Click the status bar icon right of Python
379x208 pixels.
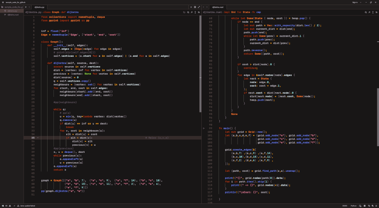pyautogui.click(x=360, y=206)
